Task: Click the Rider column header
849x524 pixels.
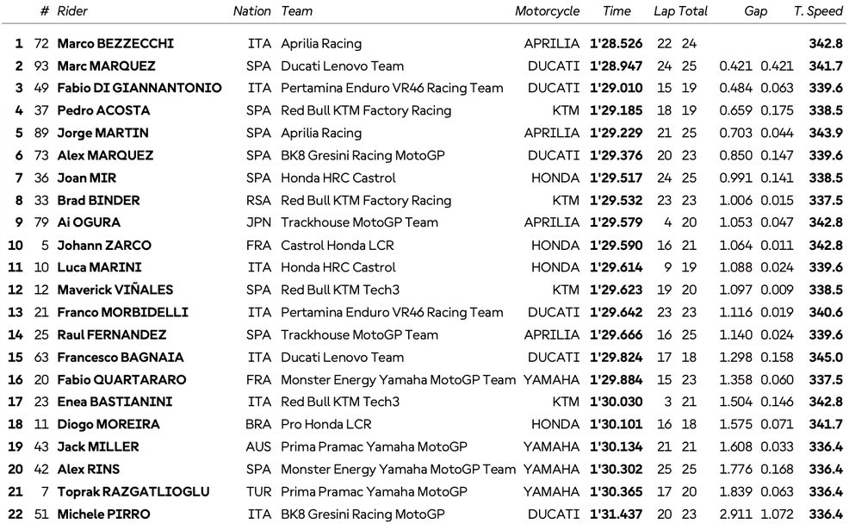Action: pyautogui.click(x=72, y=11)
